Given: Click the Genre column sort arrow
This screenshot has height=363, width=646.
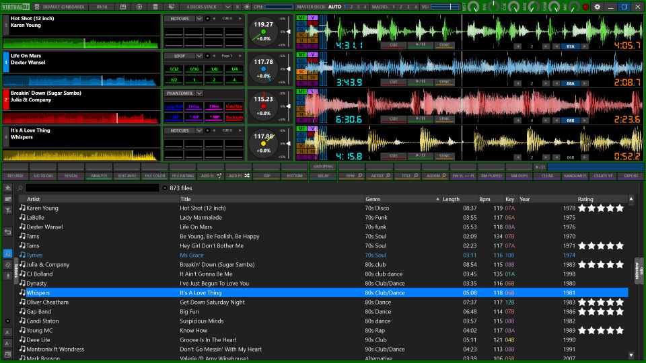Looking at the screenshot, I should pos(437,199).
